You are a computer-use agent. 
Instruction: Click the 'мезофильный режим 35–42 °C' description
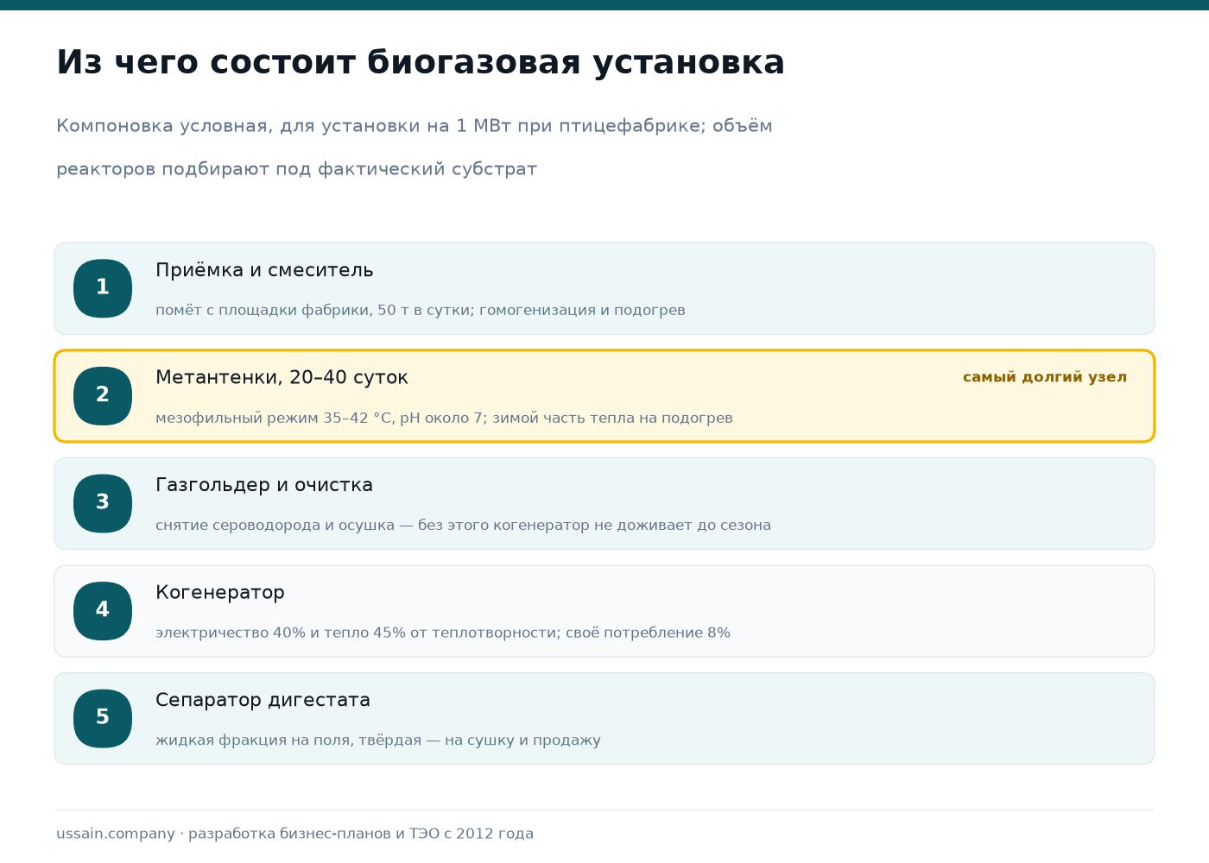coord(444,418)
